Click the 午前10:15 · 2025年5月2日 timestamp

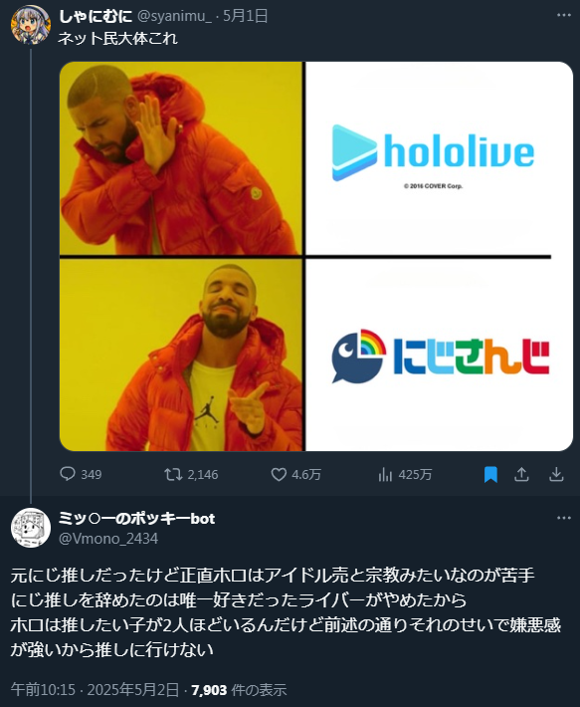(96, 689)
